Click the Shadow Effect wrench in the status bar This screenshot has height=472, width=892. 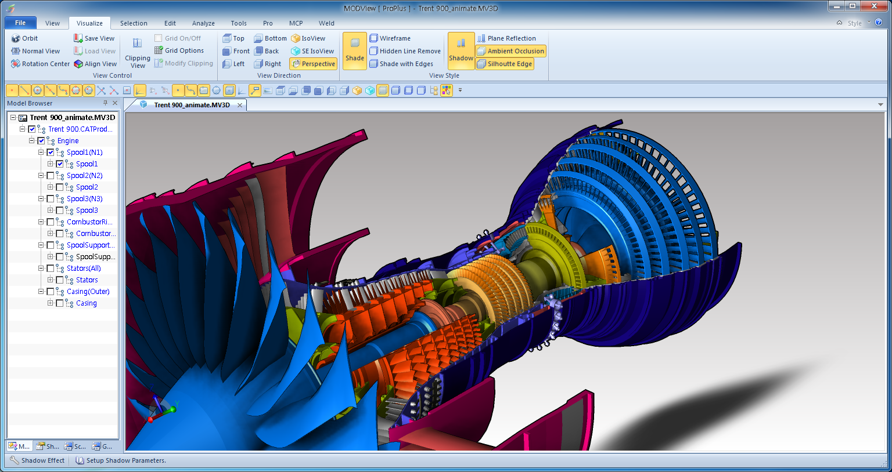coord(14,460)
